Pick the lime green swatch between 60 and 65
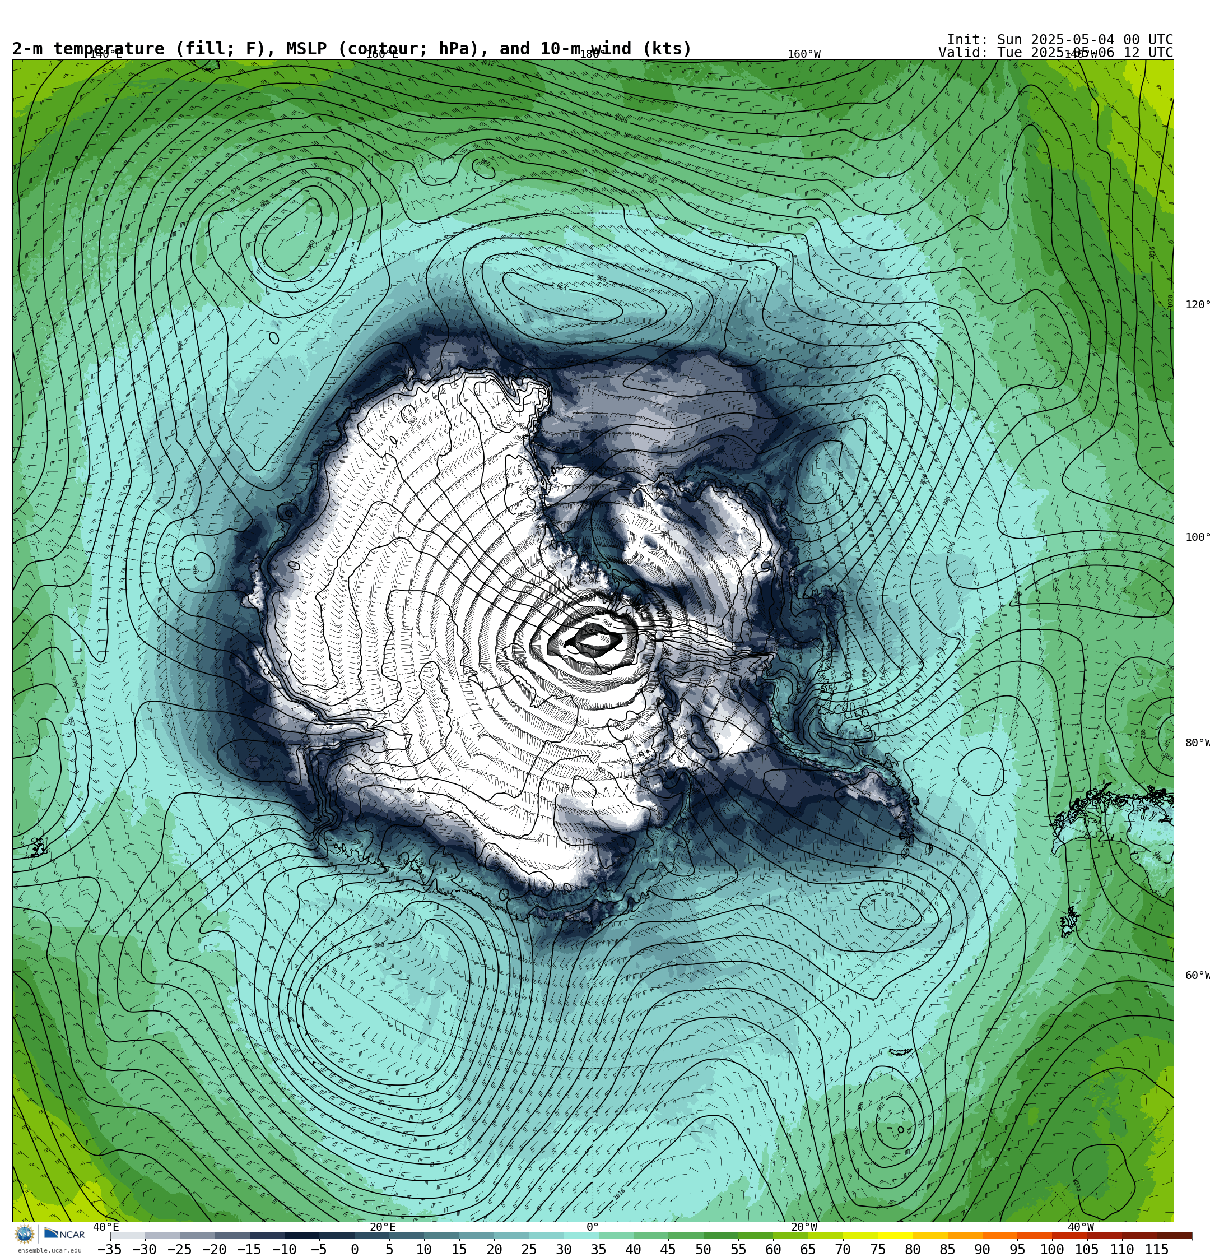 point(790,1235)
